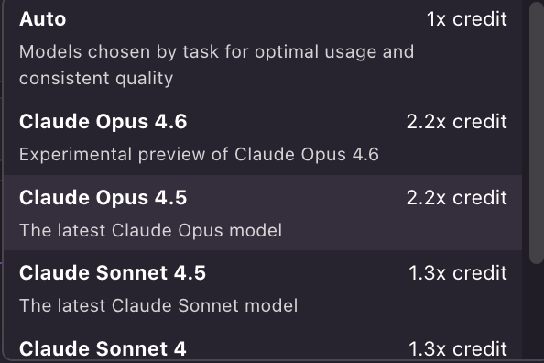The height and width of the screenshot is (363, 544).
Task: Click the 2.2x credit label beside Claude Opus 4.6
Action: tap(457, 122)
